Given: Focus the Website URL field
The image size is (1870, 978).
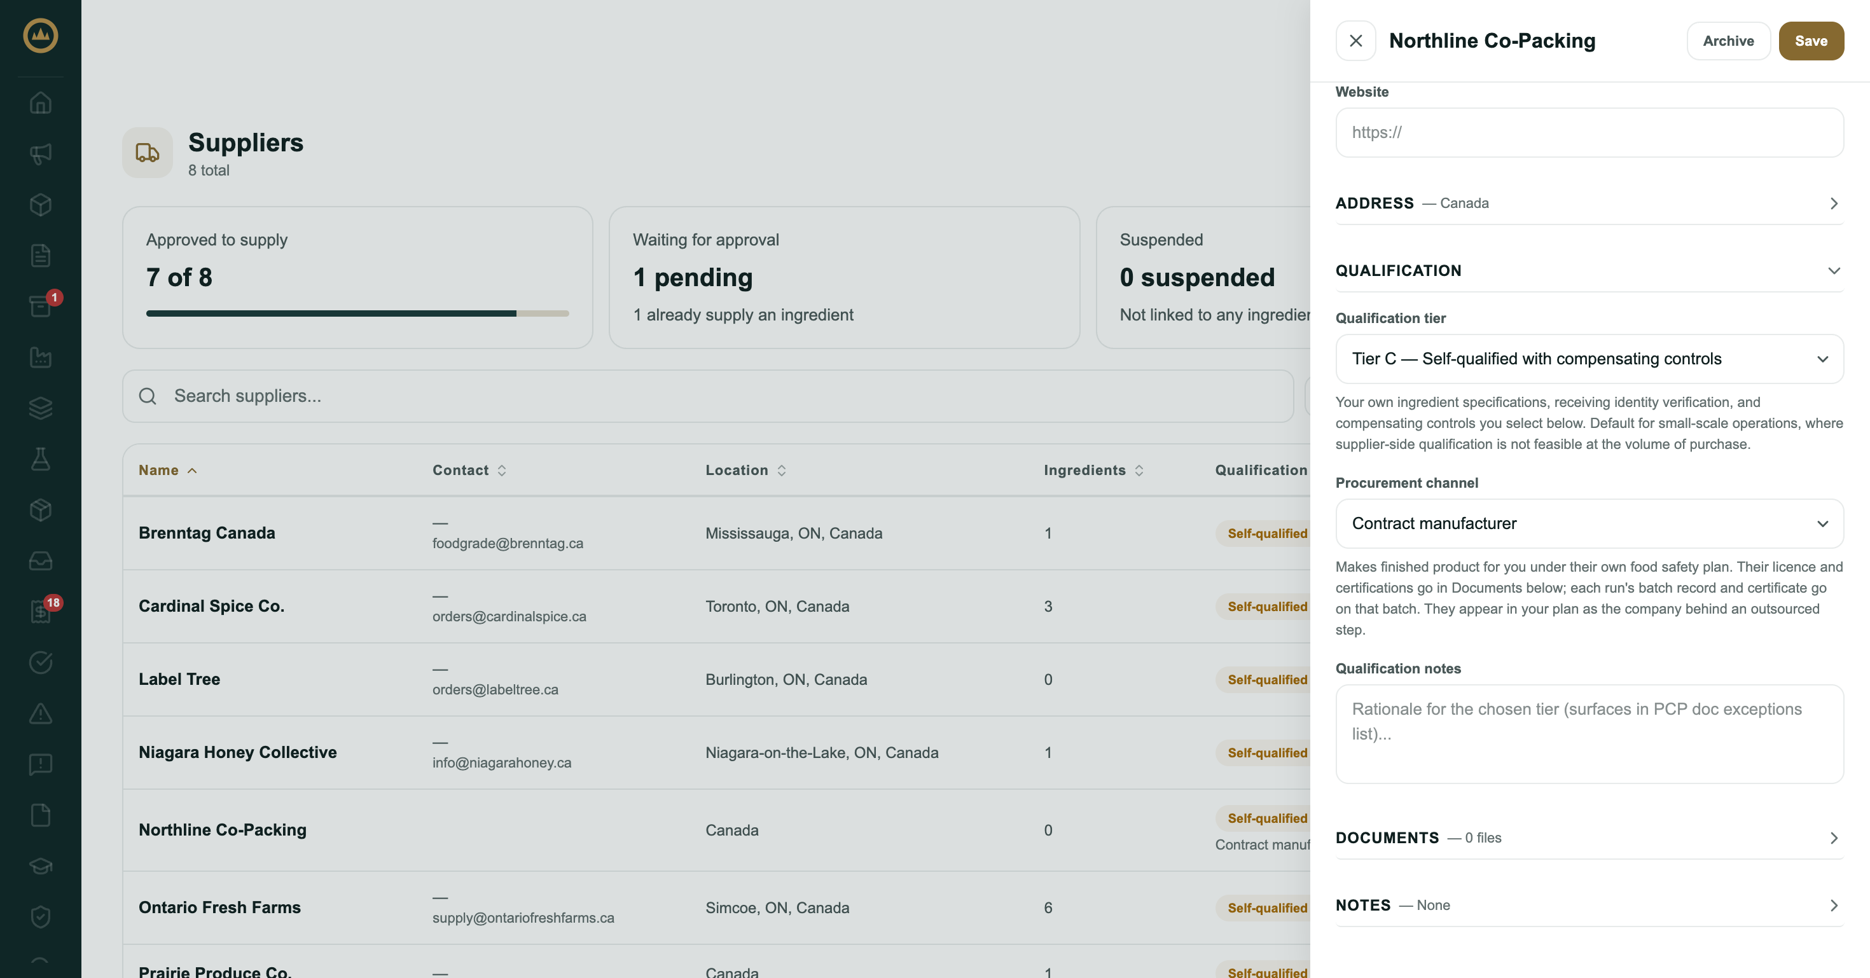Looking at the screenshot, I should point(1589,133).
